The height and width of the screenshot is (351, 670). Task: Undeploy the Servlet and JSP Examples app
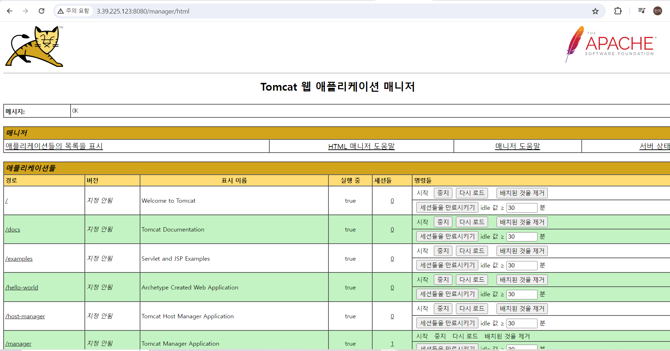522,251
